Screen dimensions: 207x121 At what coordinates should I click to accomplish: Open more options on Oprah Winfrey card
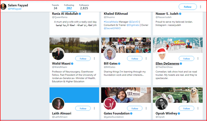point(198,108)
